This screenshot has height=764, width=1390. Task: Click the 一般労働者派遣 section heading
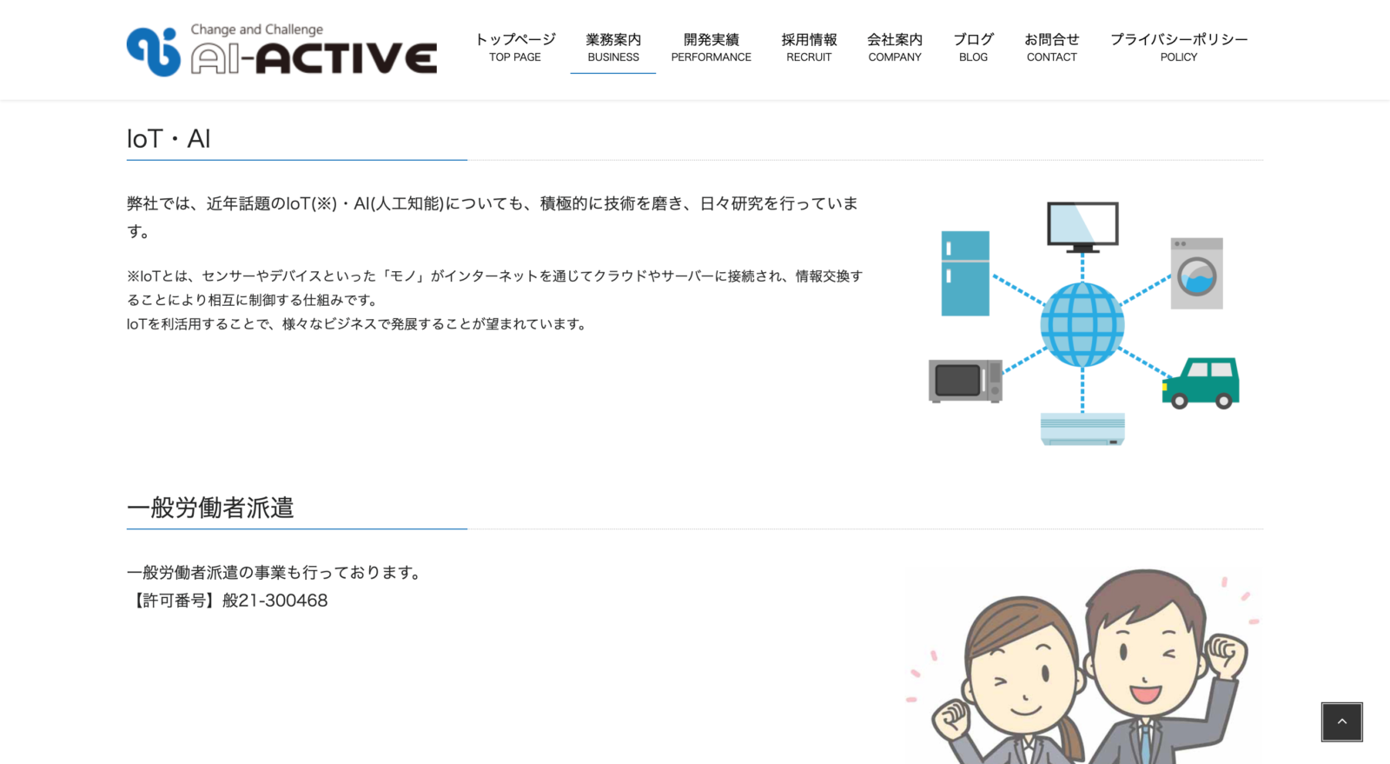click(210, 508)
